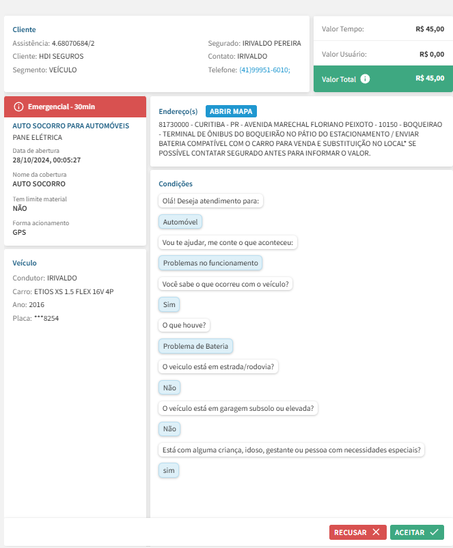Call the phone number (41)99951-6010

[264, 70]
